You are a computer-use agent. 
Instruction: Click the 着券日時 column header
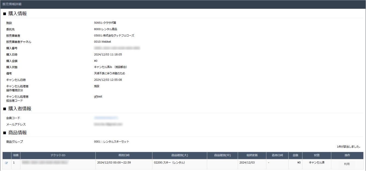(x=277, y=155)
